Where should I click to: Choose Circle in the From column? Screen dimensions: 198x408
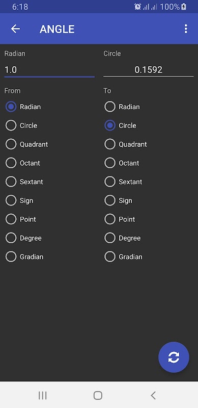pos(21,125)
